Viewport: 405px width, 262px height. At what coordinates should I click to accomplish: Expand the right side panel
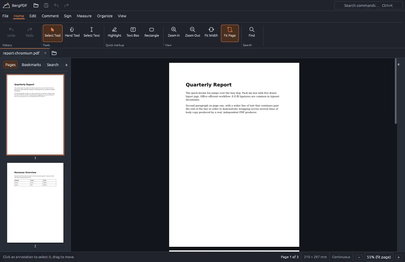[x=398, y=64]
